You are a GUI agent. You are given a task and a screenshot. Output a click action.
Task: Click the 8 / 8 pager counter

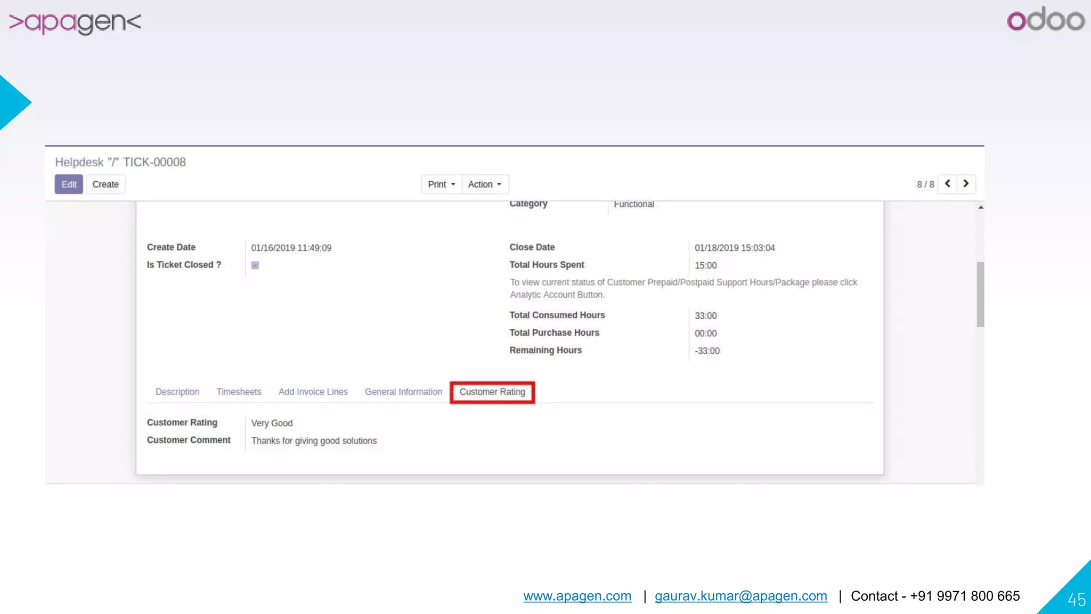pos(925,184)
